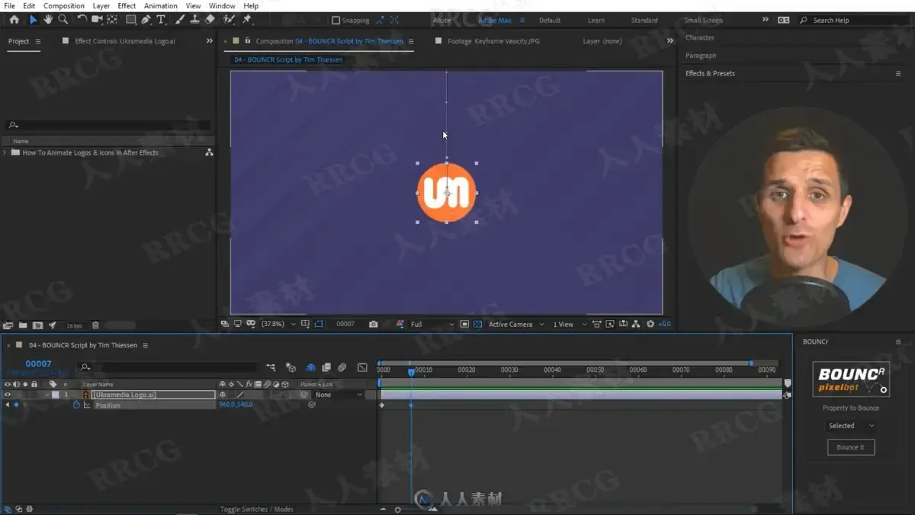
Task: Select the Unified Camera tool
Action: click(x=97, y=20)
